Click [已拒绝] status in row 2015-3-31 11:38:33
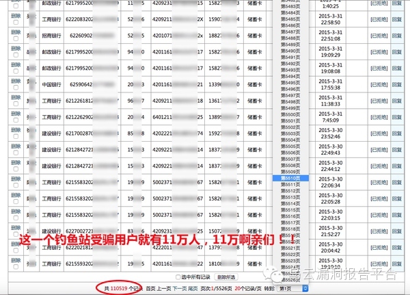Screen dimensions: 410x295 (379, 101)
